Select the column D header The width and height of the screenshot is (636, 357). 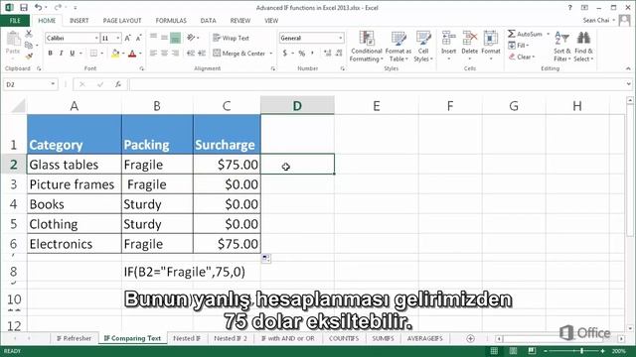297,106
